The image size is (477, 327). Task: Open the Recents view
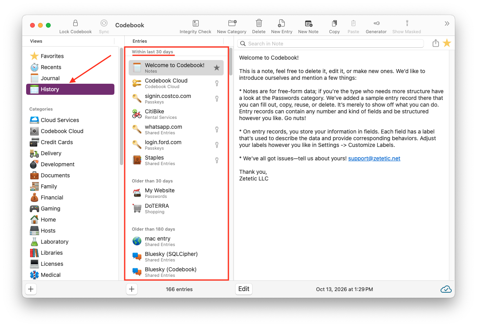[x=70, y=67]
